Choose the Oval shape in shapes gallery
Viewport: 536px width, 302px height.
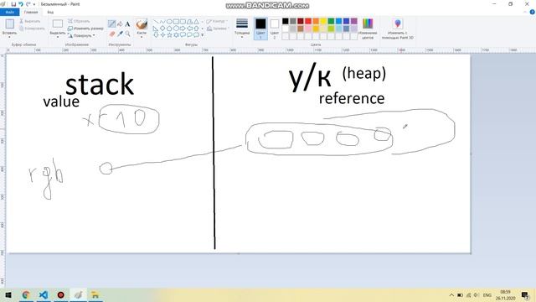[169, 22]
